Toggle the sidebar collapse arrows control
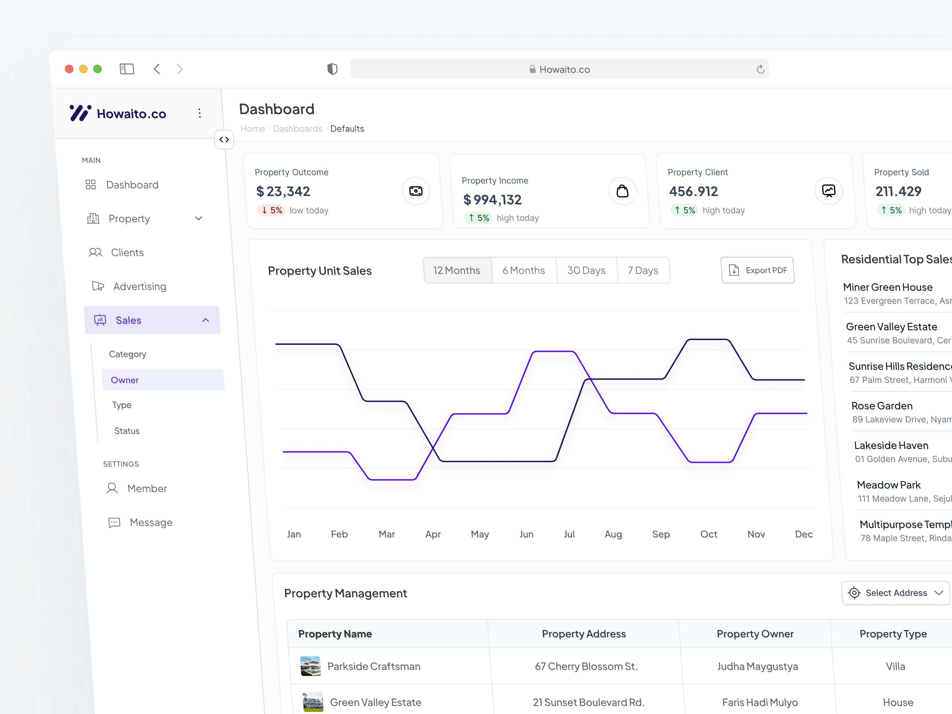This screenshot has width=952, height=714. pyautogui.click(x=224, y=139)
